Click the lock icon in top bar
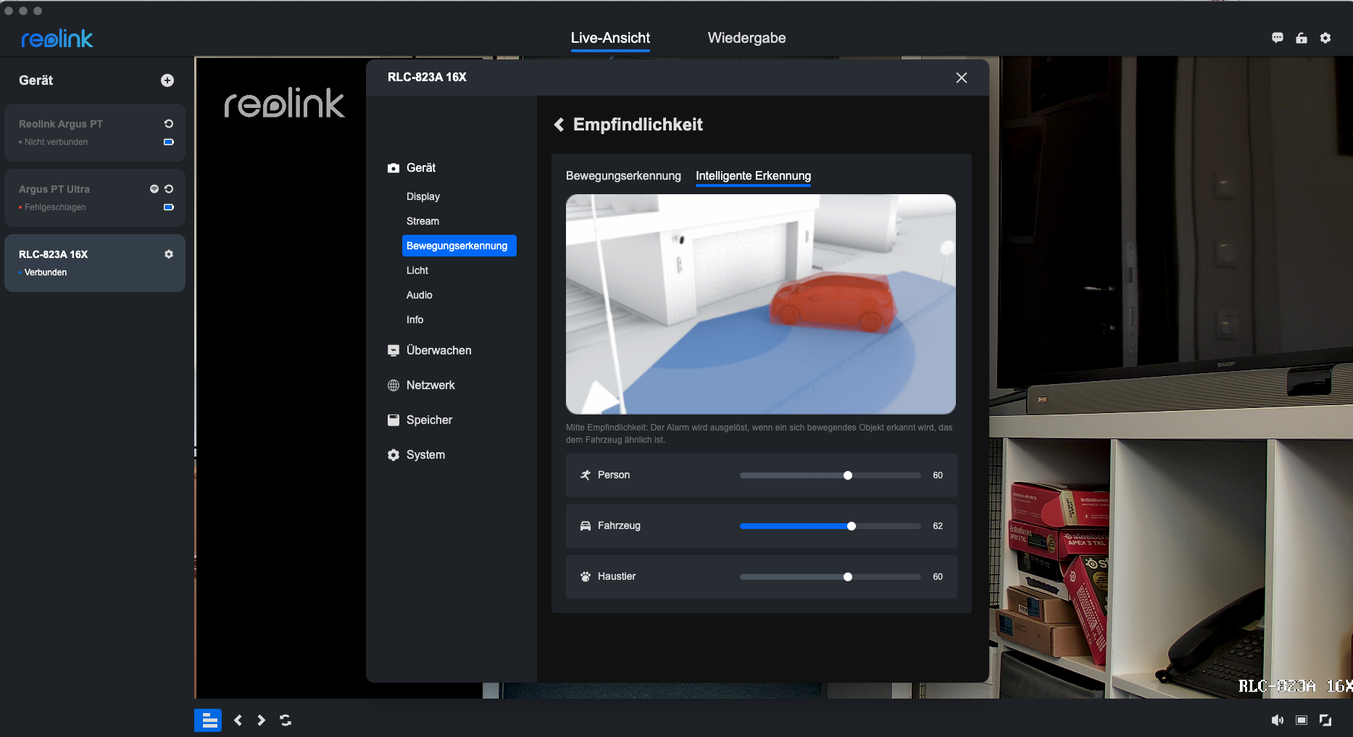Image resolution: width=1353 pixels, height=737 pixels. (1302, 38)
